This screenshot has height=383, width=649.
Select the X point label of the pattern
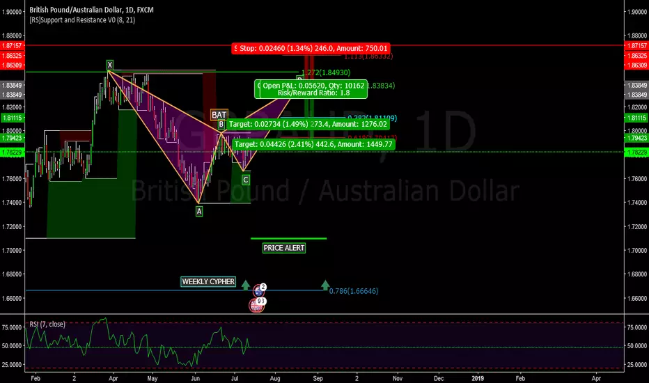pyautogui.click(x=110, y=65)
